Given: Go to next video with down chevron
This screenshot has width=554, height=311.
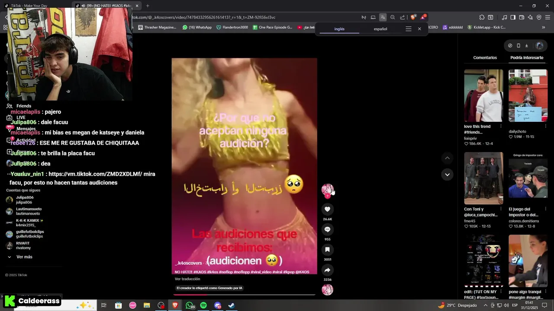Looking at the screenshot, I should pos(447,175).
